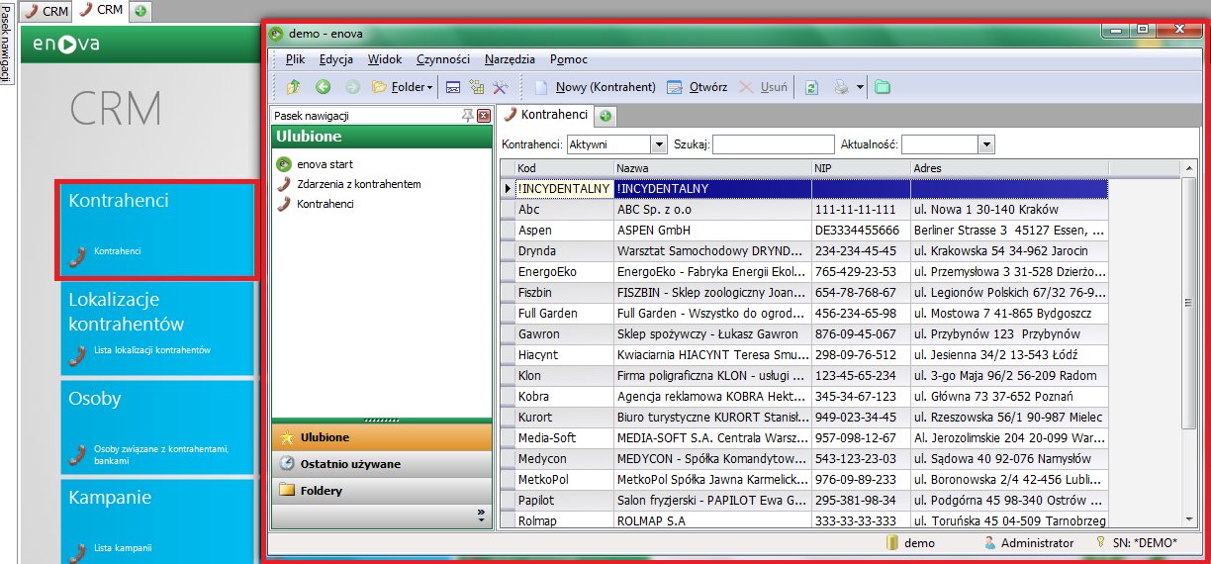Click the refresh icon in toolbar

[x=811, y=87]
